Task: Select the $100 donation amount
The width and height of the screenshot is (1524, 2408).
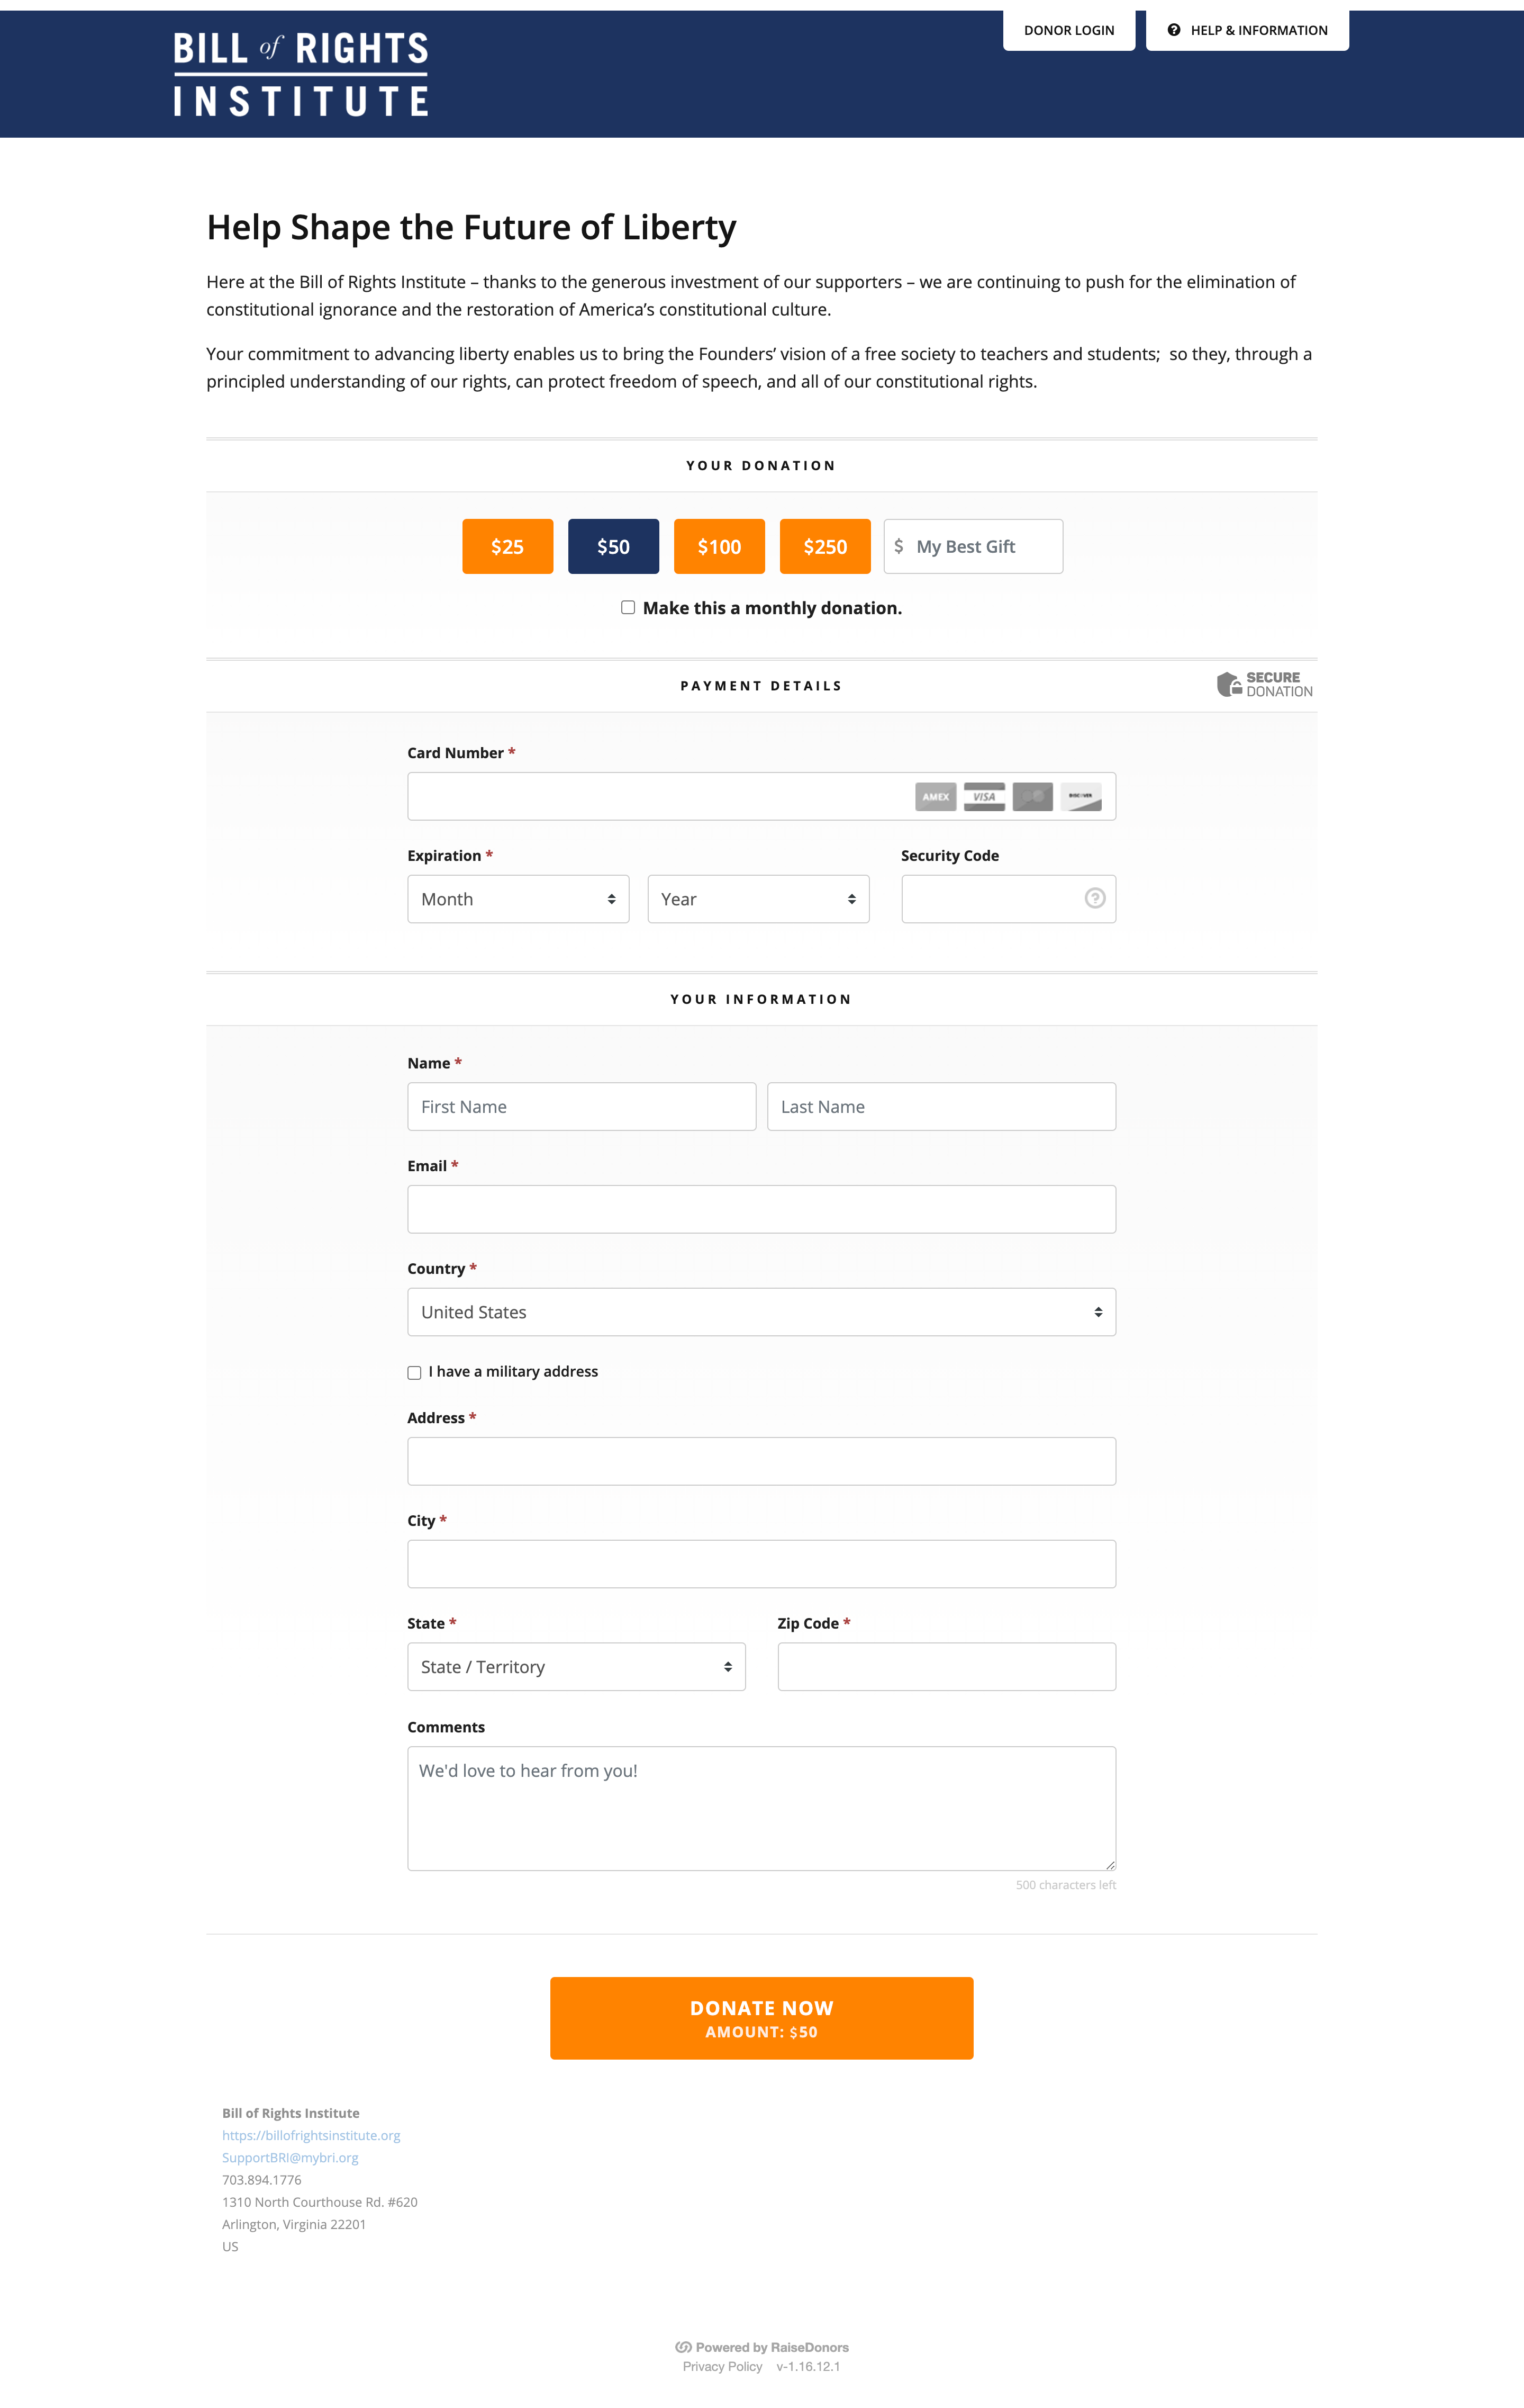Action: [719, 547]
